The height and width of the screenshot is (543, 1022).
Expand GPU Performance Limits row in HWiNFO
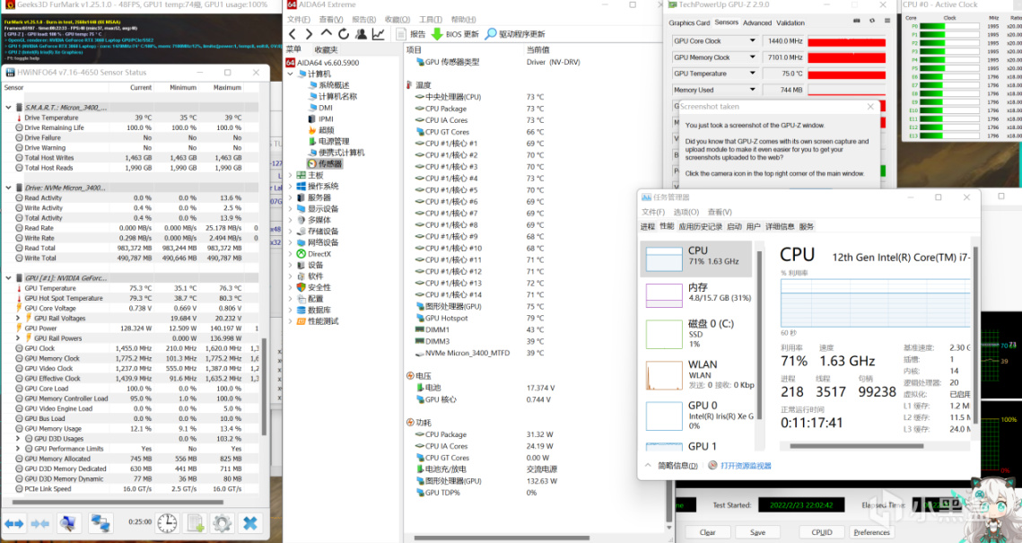(18, 449)
